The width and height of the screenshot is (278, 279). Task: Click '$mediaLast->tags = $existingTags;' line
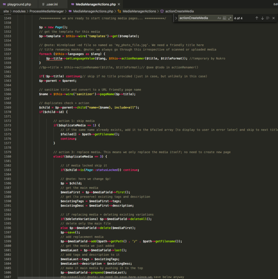[x=90, y=259]
